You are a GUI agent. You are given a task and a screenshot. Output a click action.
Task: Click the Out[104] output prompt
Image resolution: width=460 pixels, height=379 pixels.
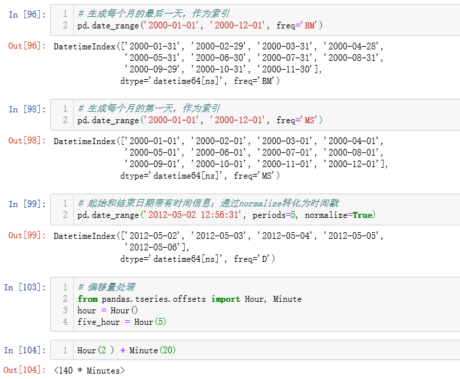[25, 370]
